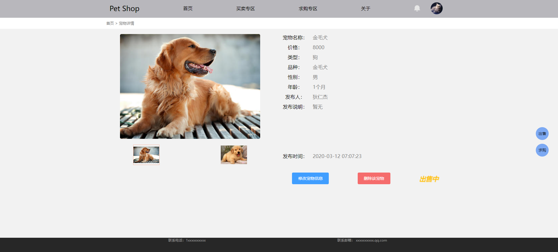Click the round floating 出售 button
The width and height of the screenshot is (558, 252).
coord(542,134)
